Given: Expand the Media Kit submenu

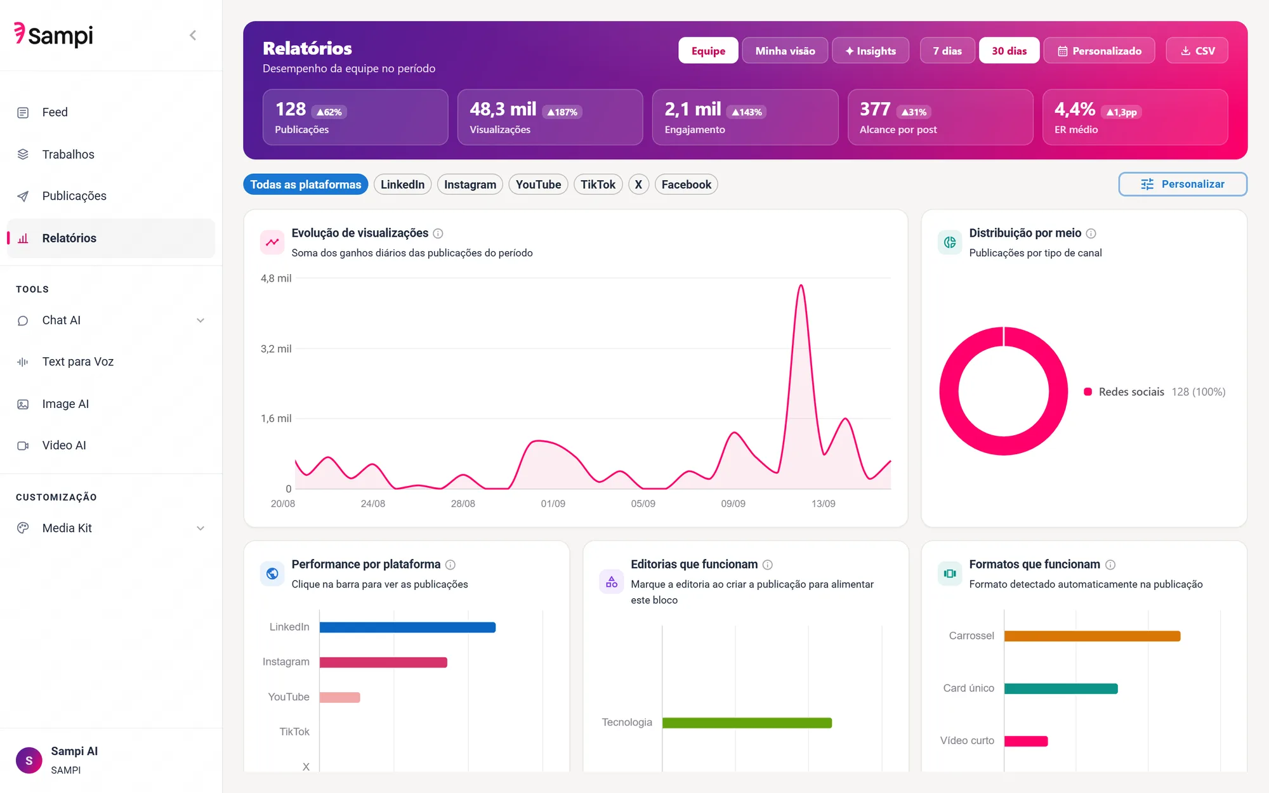Looking at the screenshot, I should click(201, 528).
